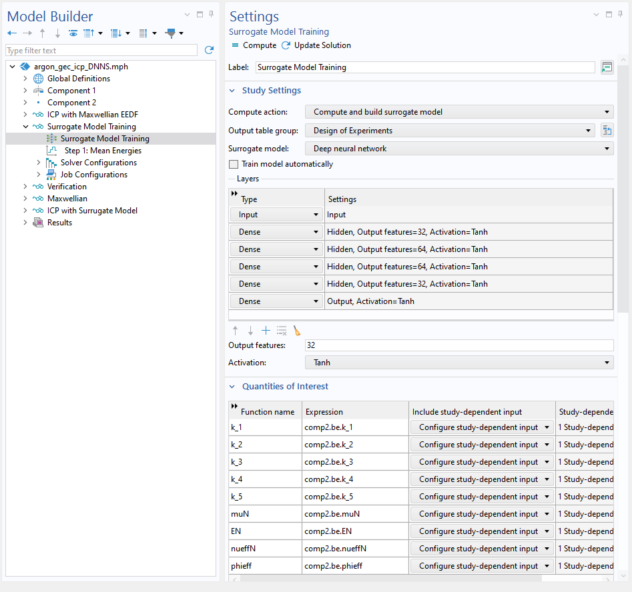The height and width of the screenshot is (592, 632).
Task: Click the back arrow in Model Builder toolbar
Action: 12,33
